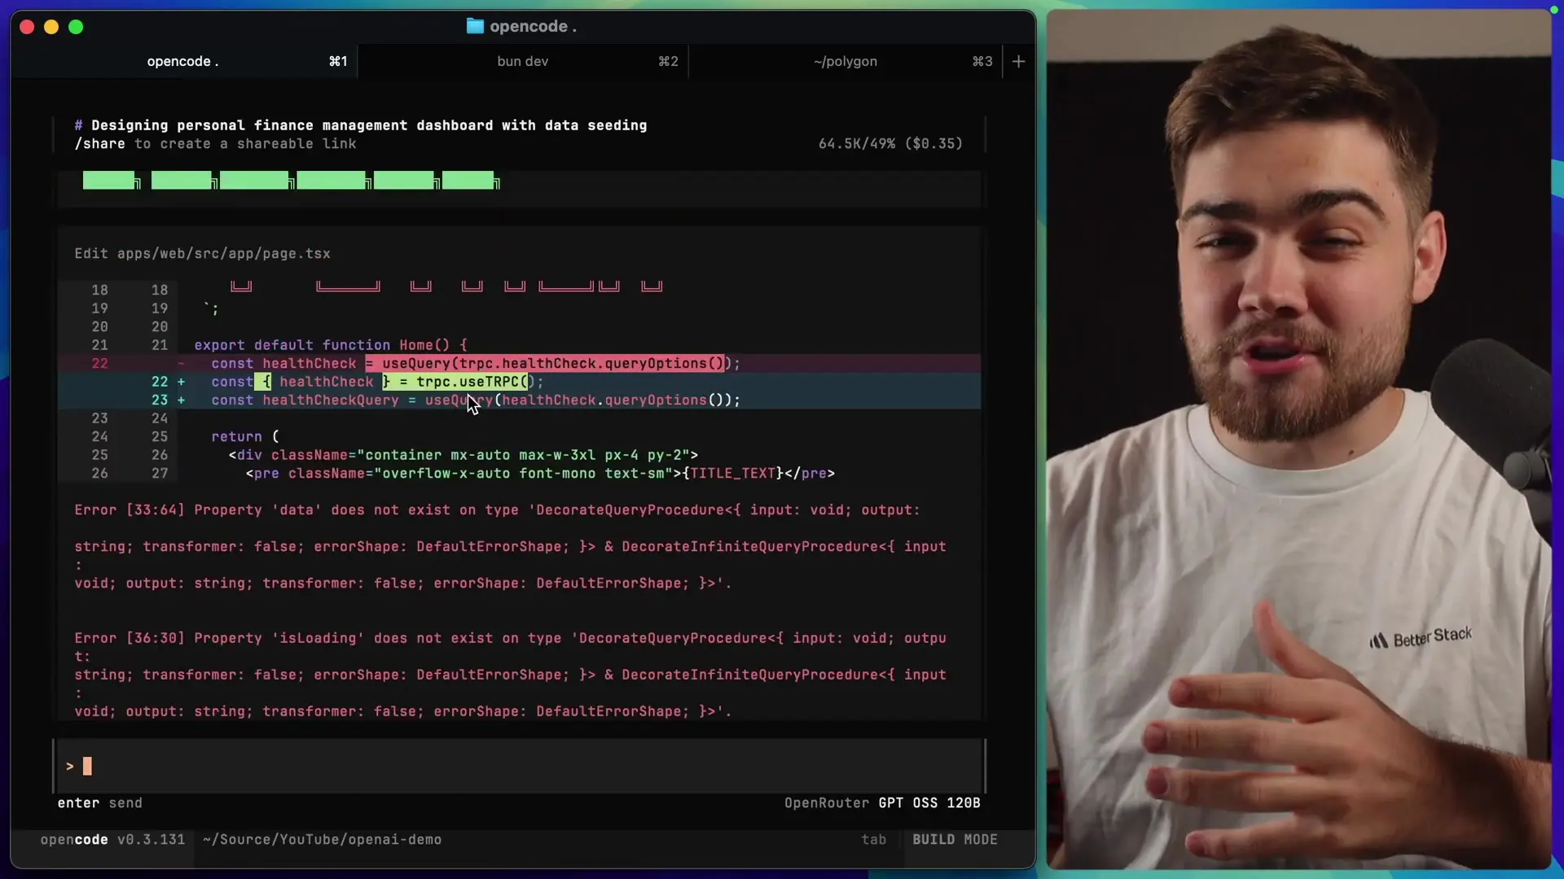The height and width of the screenshot is (879, 1564).
Task: Click the 'OpenRouter GPT OSS 120B' model label
Action: (x=882, y=802)
